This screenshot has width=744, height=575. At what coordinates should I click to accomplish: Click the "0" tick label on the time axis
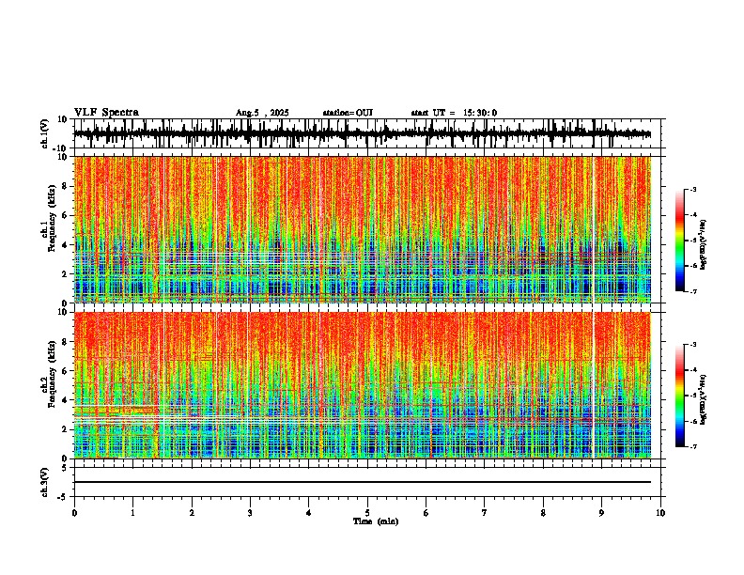pyautogui.click(x=74, y=513)
